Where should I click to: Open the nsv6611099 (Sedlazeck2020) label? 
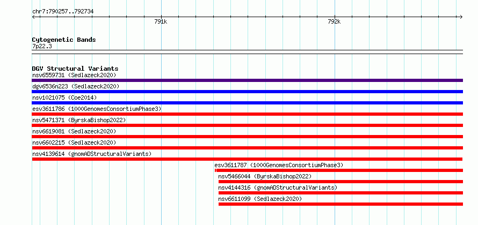click(x=260, y=199)
